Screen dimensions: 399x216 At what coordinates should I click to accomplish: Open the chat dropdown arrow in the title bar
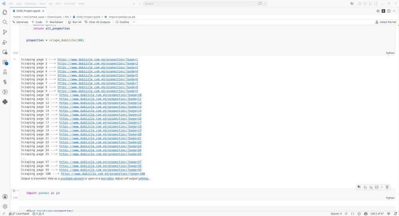265,4
